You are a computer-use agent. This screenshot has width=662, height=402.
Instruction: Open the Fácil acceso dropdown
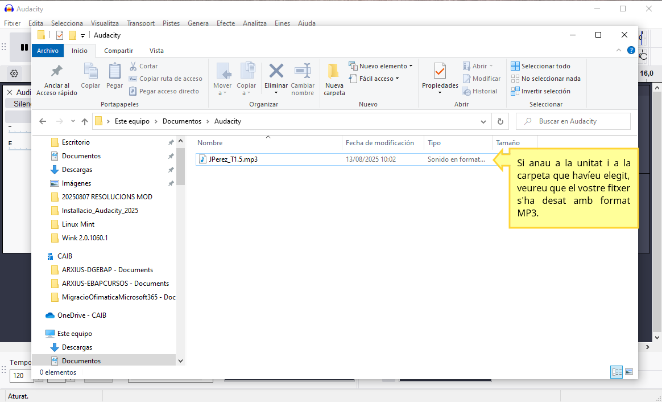pos(374,79)
